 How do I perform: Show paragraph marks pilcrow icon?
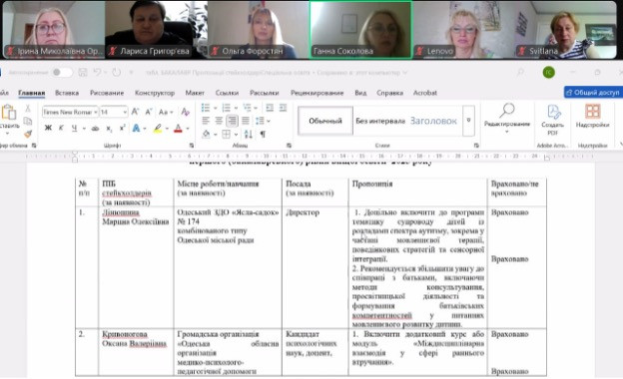click(x=263, y=134)
